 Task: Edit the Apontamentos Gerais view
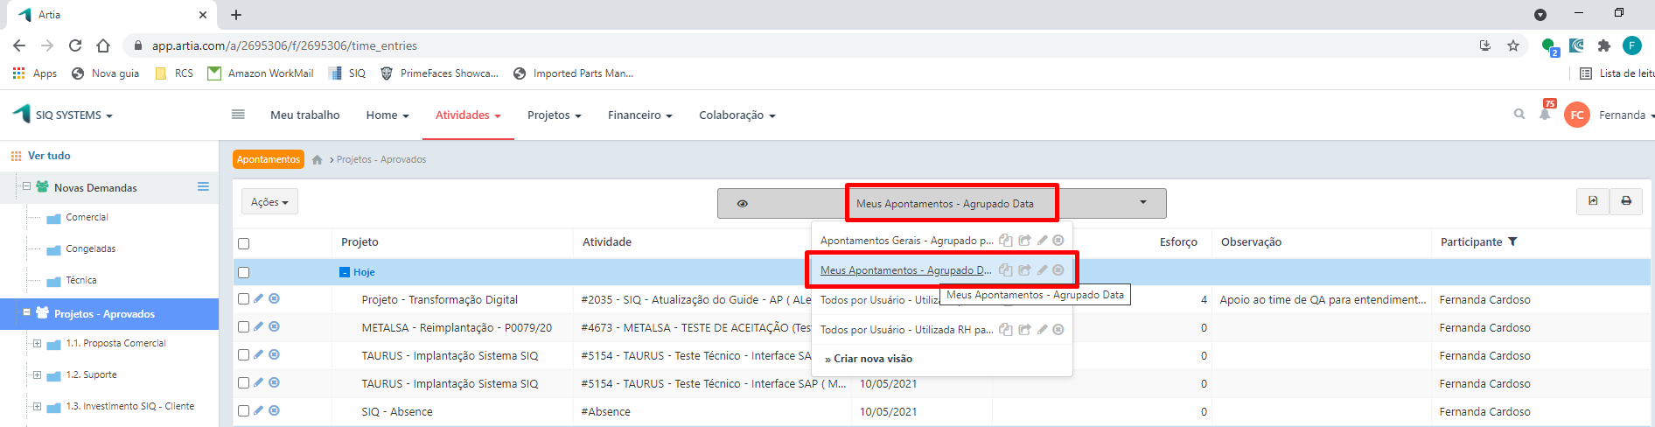(1042, 241)
